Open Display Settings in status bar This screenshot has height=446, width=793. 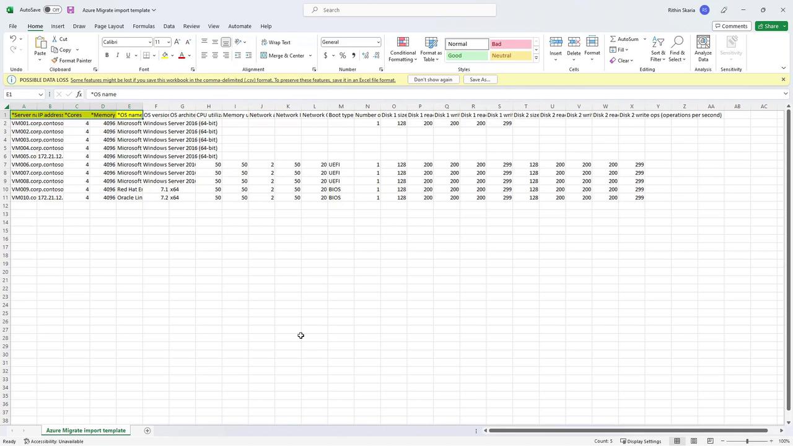click(x=639, y=441)
